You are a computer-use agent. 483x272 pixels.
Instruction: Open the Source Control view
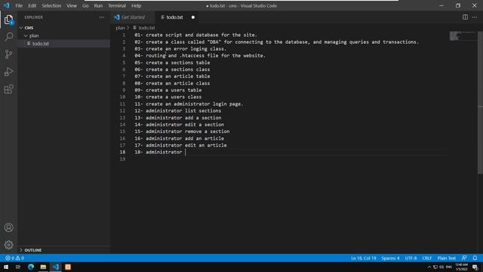(x=8, y=54)
